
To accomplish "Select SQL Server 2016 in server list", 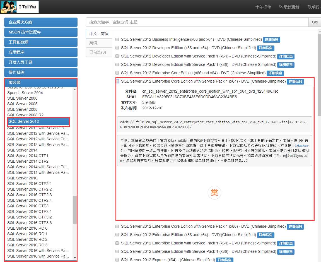I will [22, 178].
